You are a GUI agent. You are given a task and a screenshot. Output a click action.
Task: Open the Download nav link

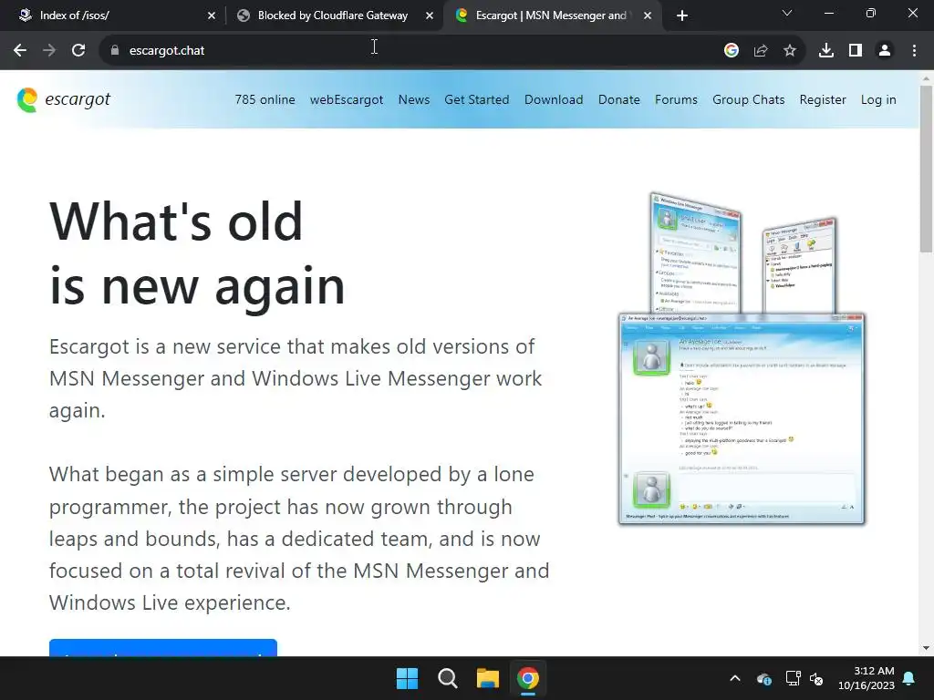(554, 99)
